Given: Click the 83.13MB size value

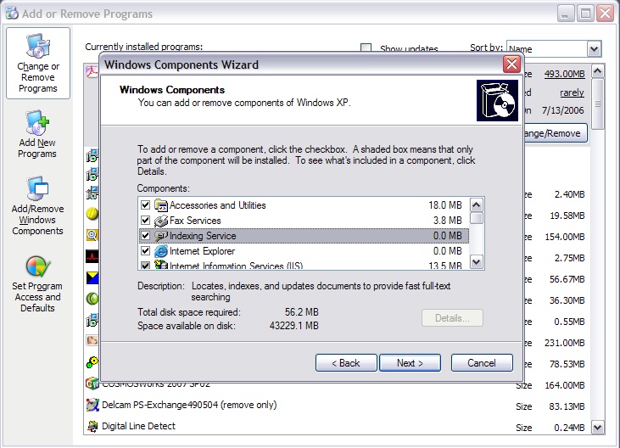Looking at the screenshot, I should [x=567, y=406].
